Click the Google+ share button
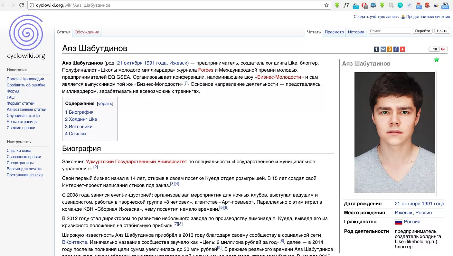453x256 pixels. pyautogui.click(x=443, y=49)
